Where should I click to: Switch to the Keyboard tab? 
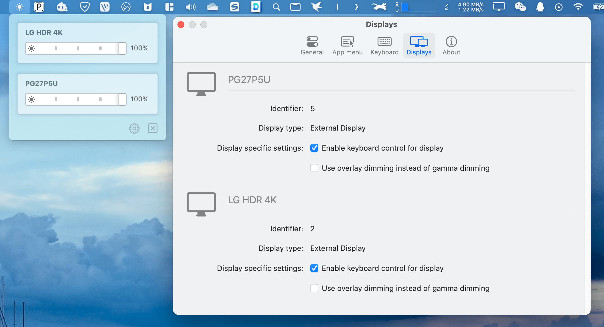[384, 46]
